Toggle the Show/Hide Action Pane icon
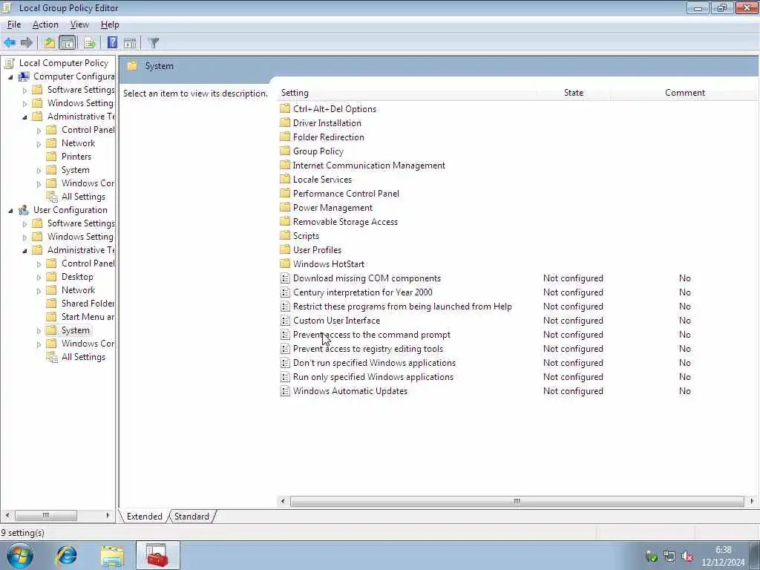 (x=129, y=42)
